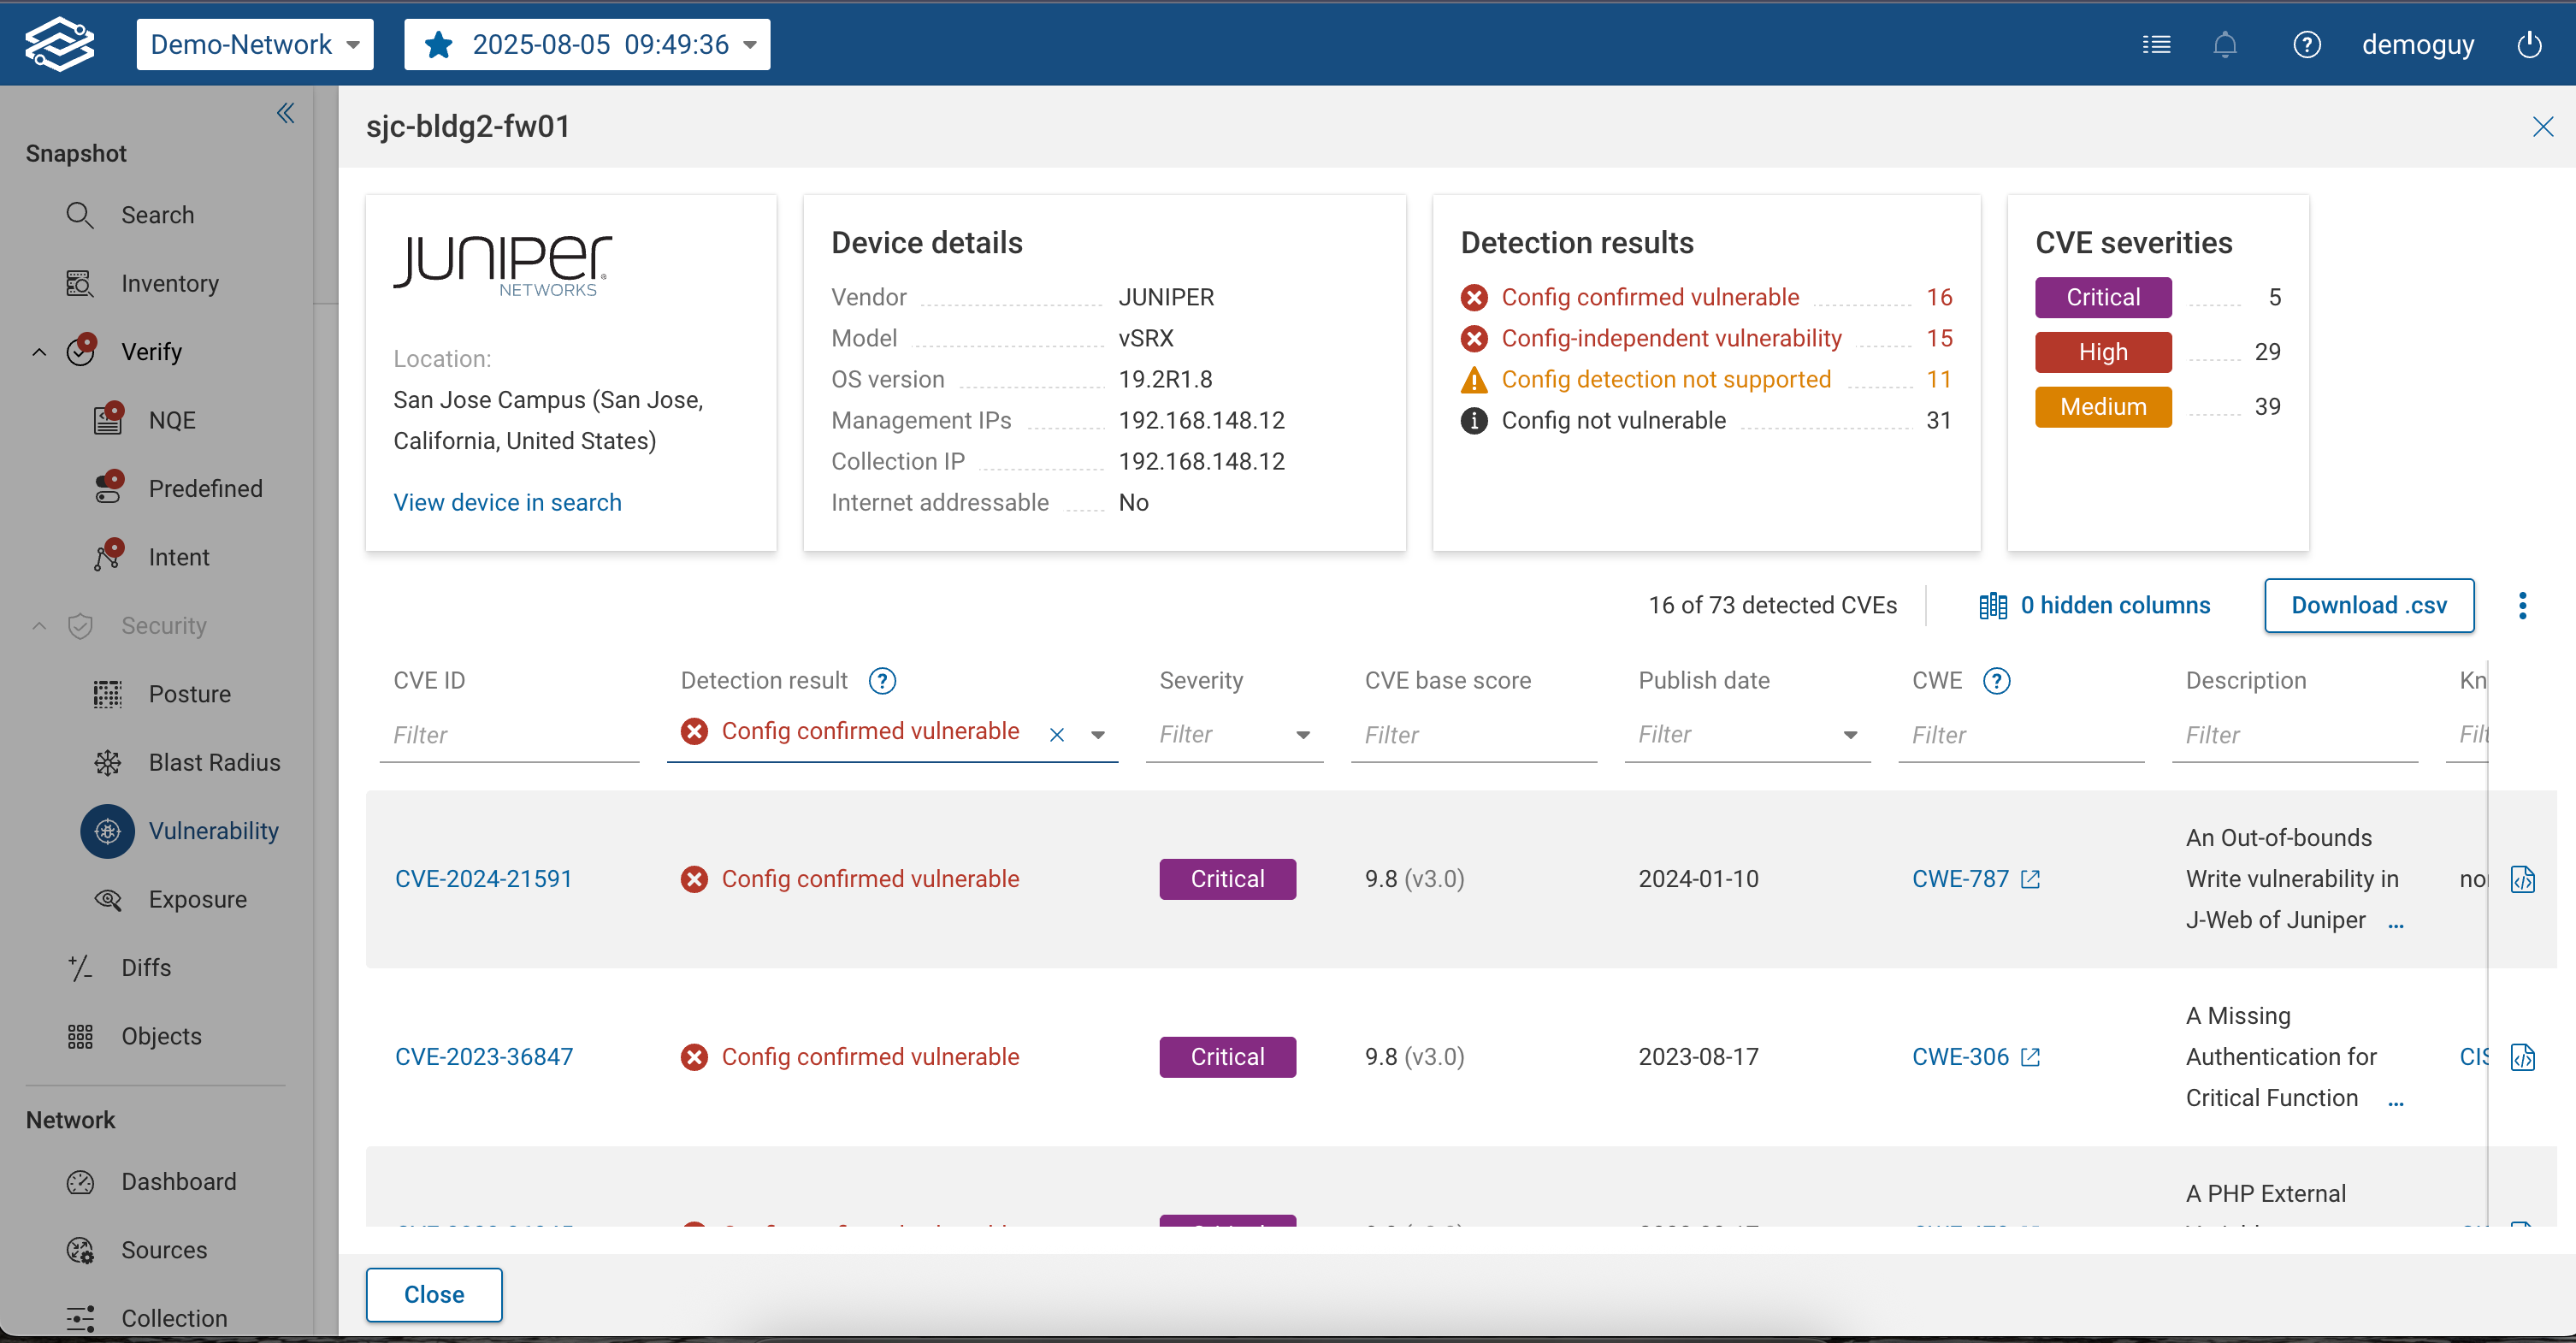Open the Severity filter dropdown
The image size is (2576, 1343).
click(x=1302, y=735)
